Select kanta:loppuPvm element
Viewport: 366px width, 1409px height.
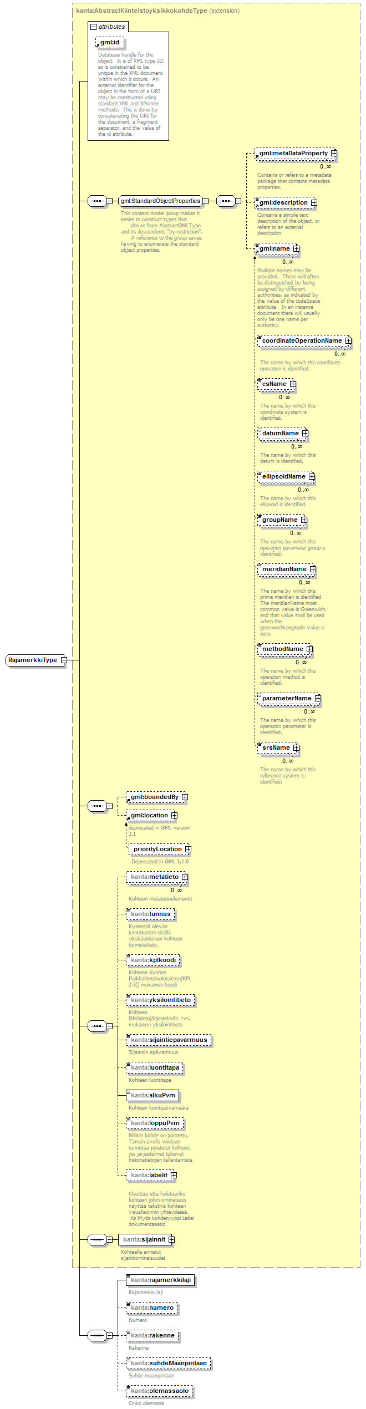(x=155, y=1123)
